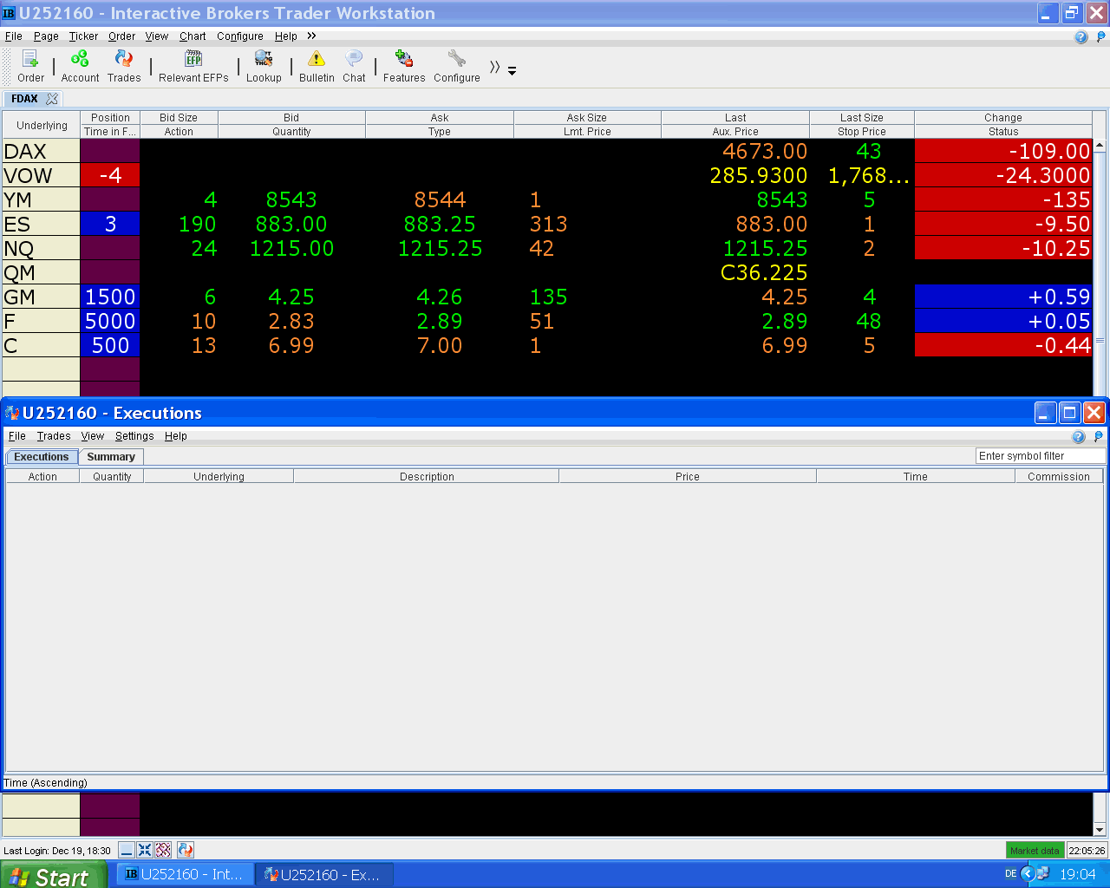This screenshot has height=888, width=1110.
Task: Open the Trades toolbar icon
Action: click(x=124, y=58)
